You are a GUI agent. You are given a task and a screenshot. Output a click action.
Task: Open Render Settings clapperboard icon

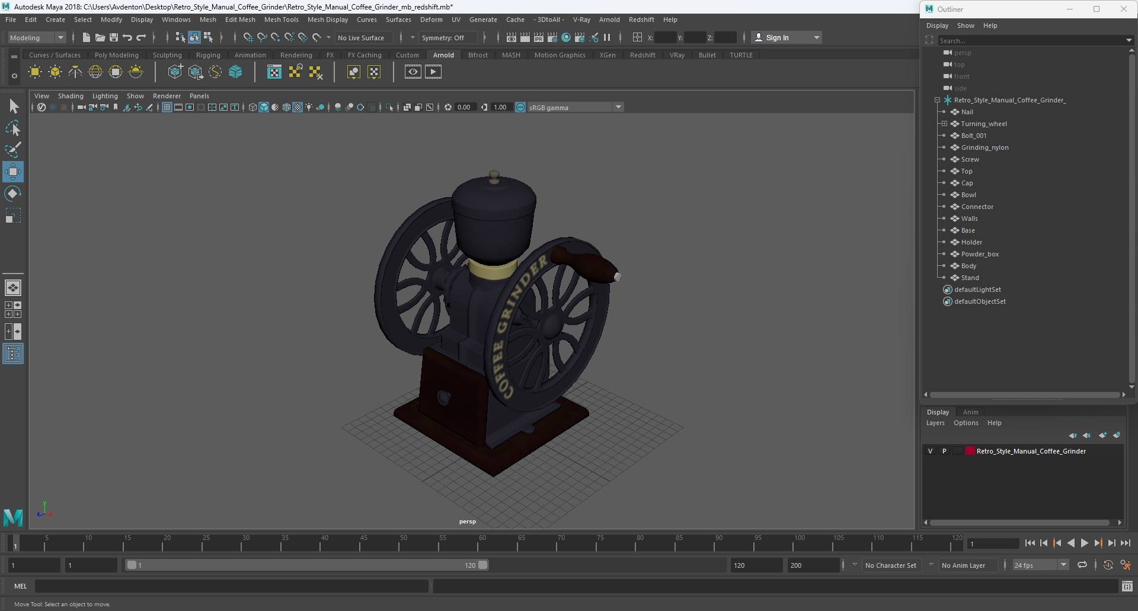click(x=552, y=37)
